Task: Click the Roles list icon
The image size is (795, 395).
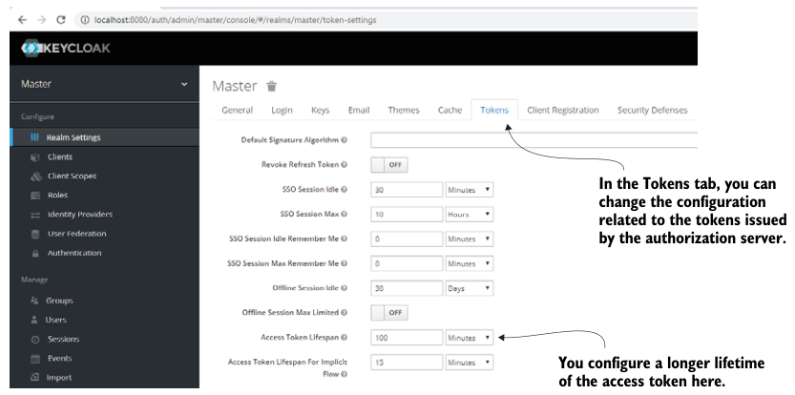Action: pyautogui.click(x=35, y=196)
